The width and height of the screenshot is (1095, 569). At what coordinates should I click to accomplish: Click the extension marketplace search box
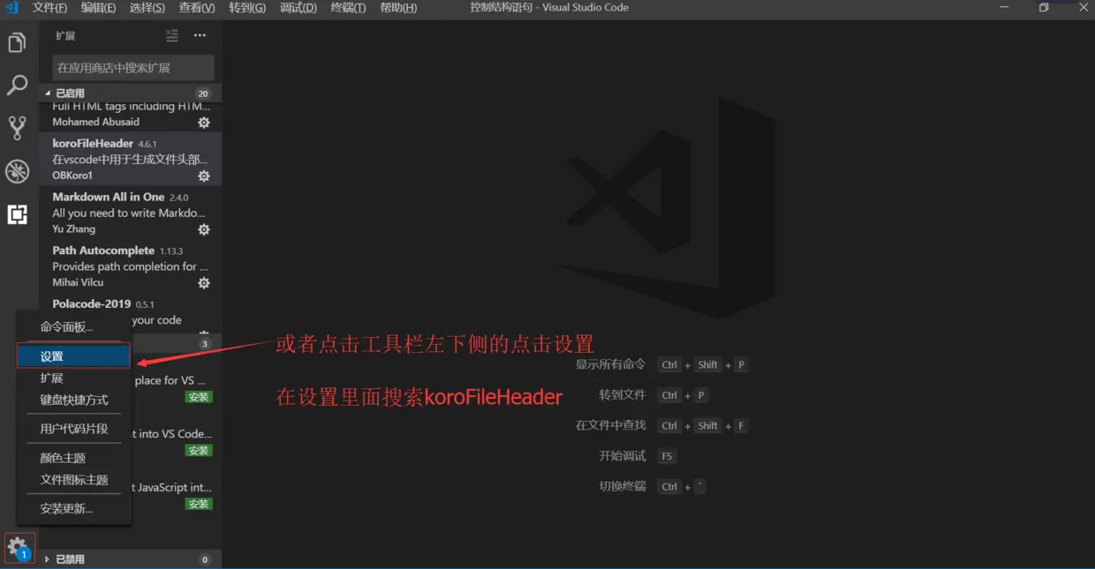[x=132, y=68]
